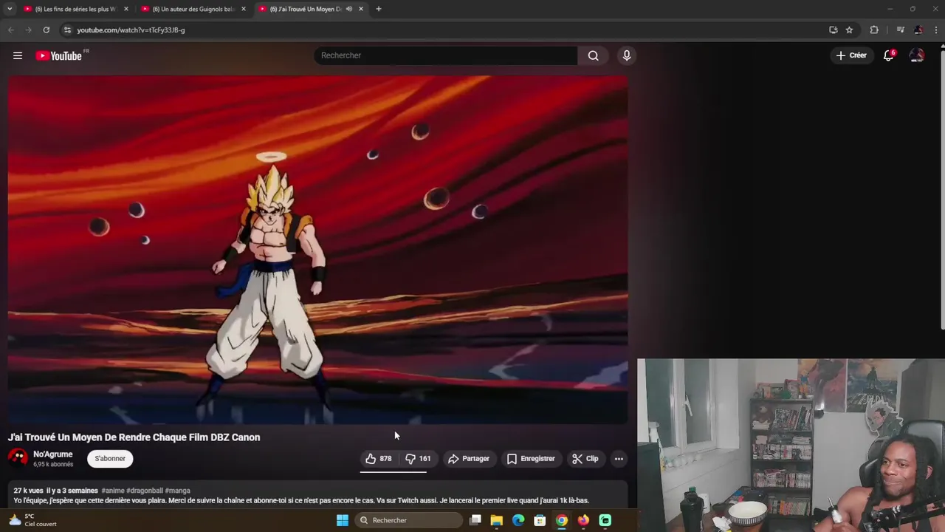This screenshot has height=532, width=945.
Task: Open the Chrome profile avatar
Action: (918, 30)
